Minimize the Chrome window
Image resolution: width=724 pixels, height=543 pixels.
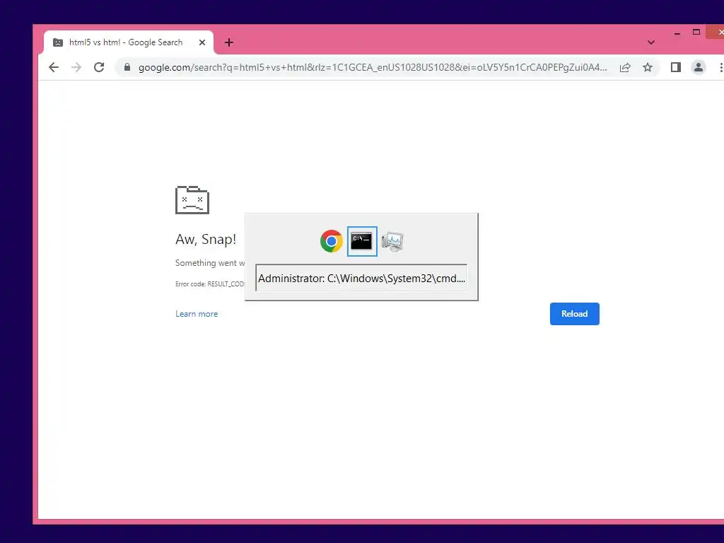pos(677,33)
